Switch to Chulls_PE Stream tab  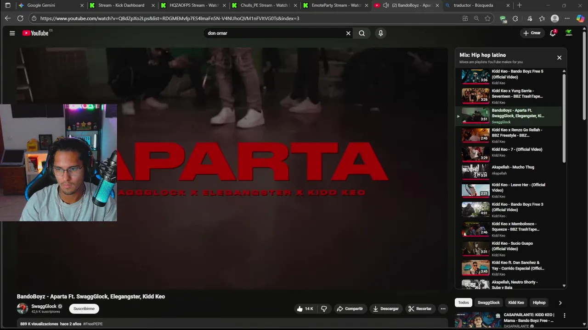pos(264,5)
